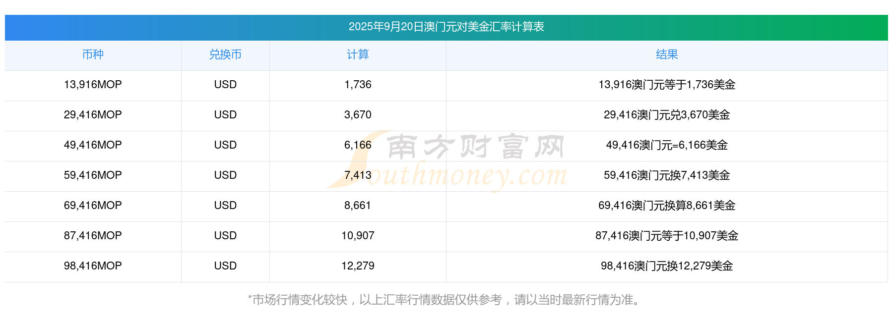Click the 13,916MOP cell
Image resolution: width=893 pixels, height=322 pixels.
[93, 85]
